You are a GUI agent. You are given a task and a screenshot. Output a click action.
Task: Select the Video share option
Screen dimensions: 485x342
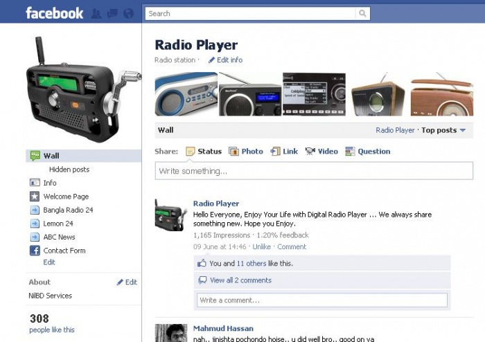click(328, 152)
